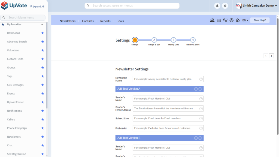The width and height of the screenshot is (279, 157).
Task: Click the home icon in newsletter toolbar
Action: pyautogui.click(x=238, y=20)
